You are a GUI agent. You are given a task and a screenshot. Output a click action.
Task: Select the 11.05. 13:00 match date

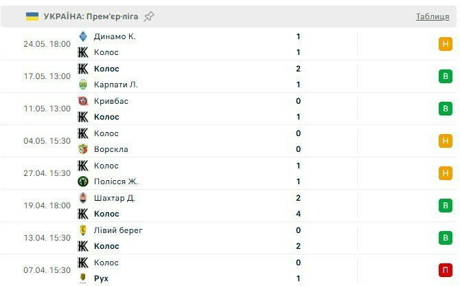tap(47, 109)
